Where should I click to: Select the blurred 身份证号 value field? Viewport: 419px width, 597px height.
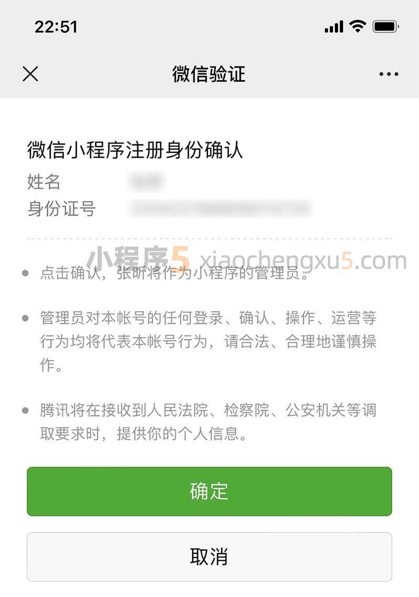[220, 209]
